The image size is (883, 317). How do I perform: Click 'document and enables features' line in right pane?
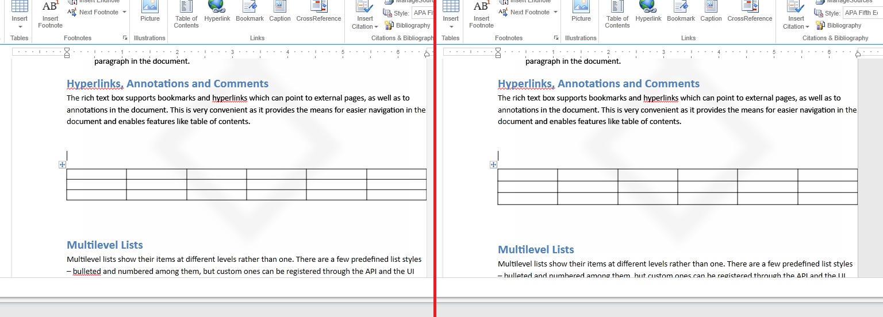pos(589,121)
